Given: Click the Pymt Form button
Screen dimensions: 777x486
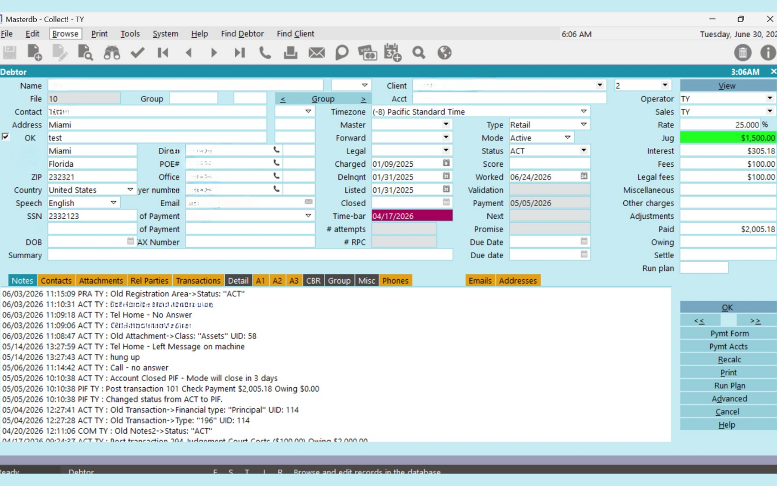Looking at the screenshot, I should 729,333.
